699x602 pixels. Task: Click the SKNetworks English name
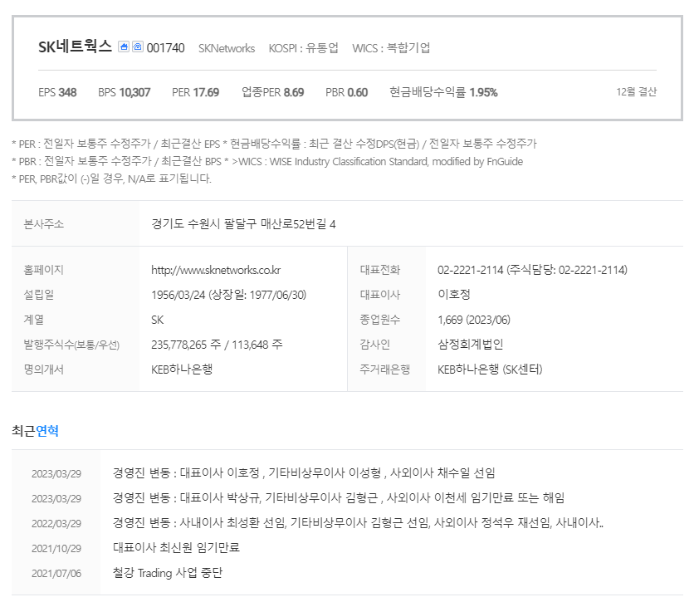(x=227, y=48)
